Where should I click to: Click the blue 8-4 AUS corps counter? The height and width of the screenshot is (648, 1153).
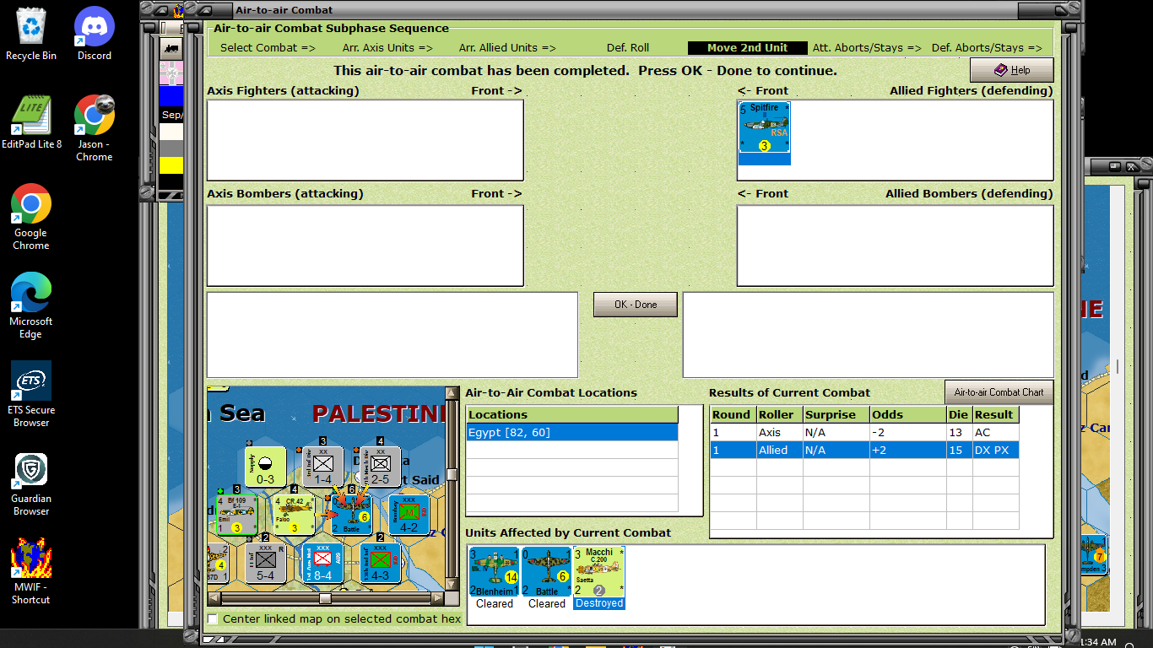(323, 563)
